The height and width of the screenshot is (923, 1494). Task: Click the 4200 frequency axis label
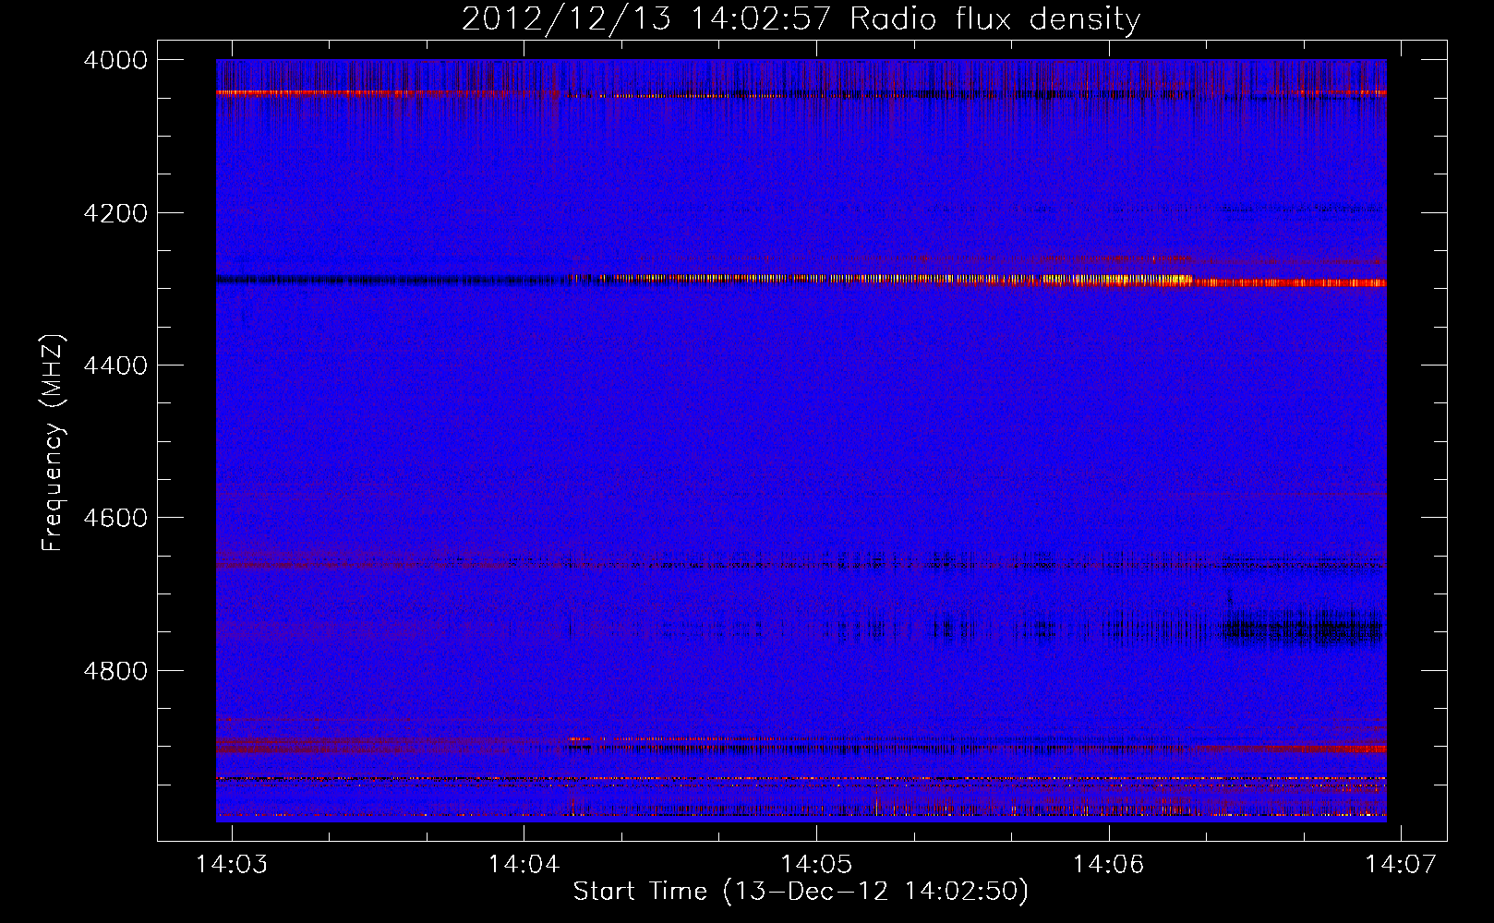[x=114, y=213]
